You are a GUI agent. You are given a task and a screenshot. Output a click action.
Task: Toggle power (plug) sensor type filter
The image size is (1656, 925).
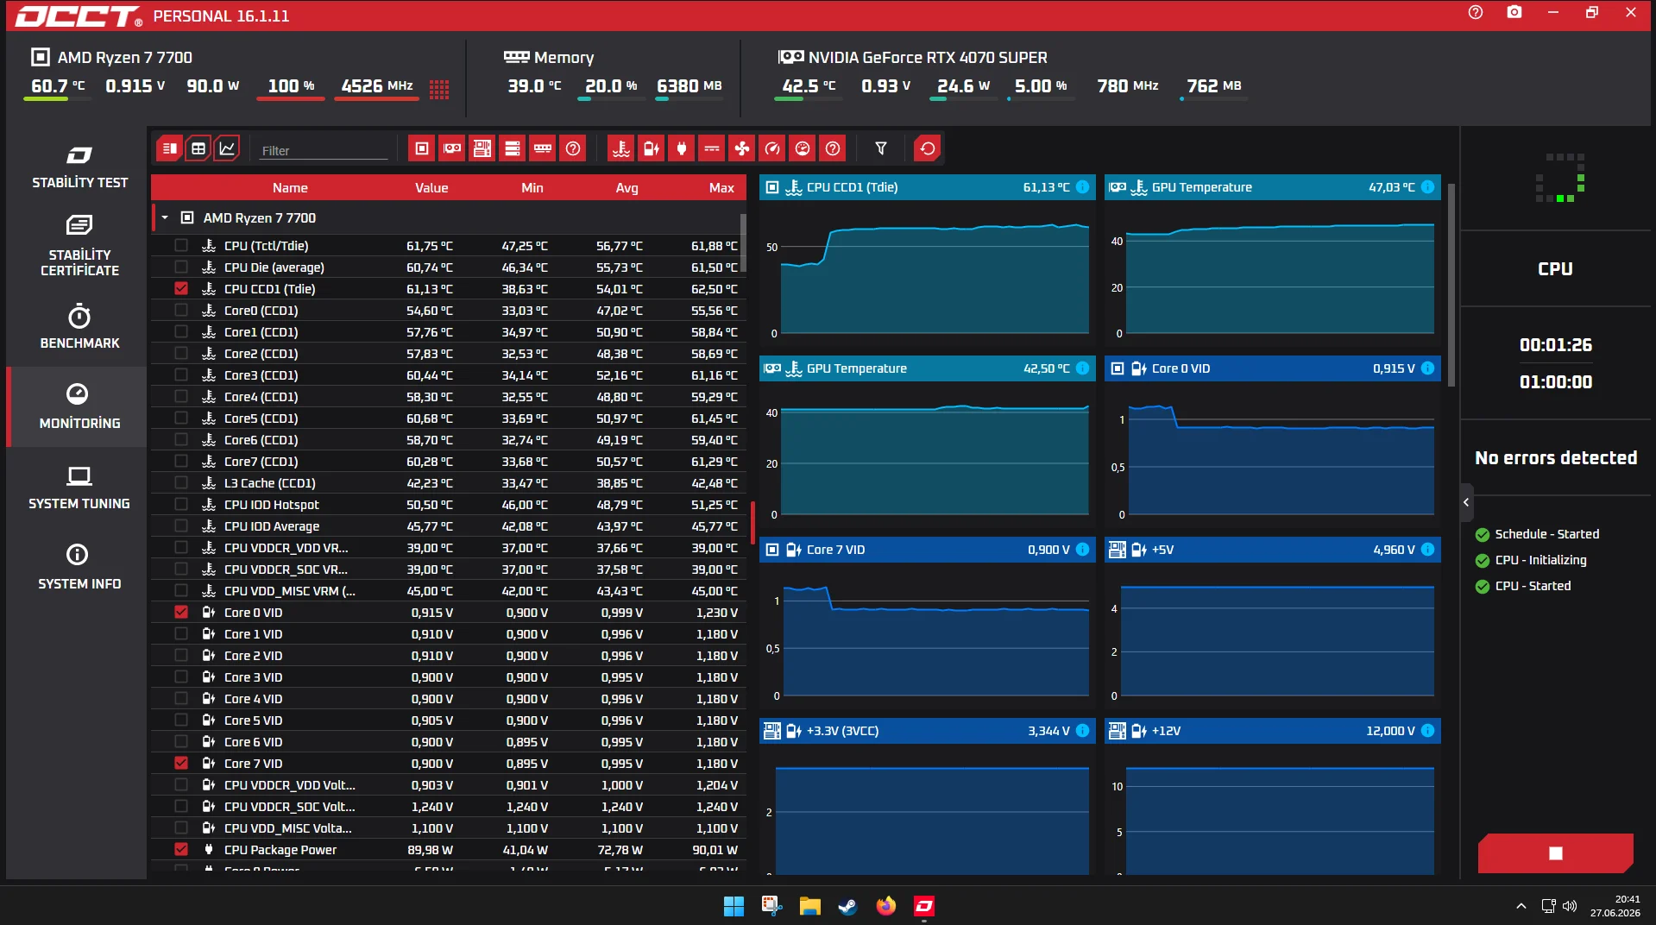tap(682, 148)
